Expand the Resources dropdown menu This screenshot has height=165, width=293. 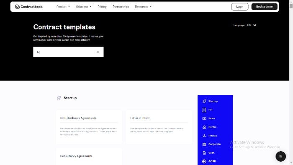click(143, 7)
